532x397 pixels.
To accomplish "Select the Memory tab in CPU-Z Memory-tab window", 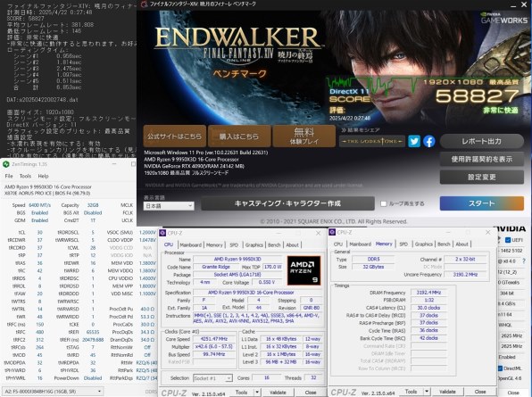I will click(x=384, y=244).
